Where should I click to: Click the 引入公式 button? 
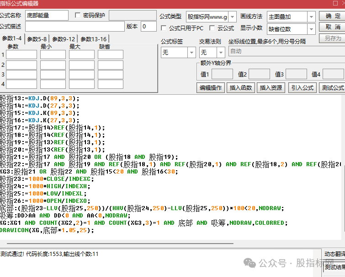pyautogui.click(x=303, y=88)
